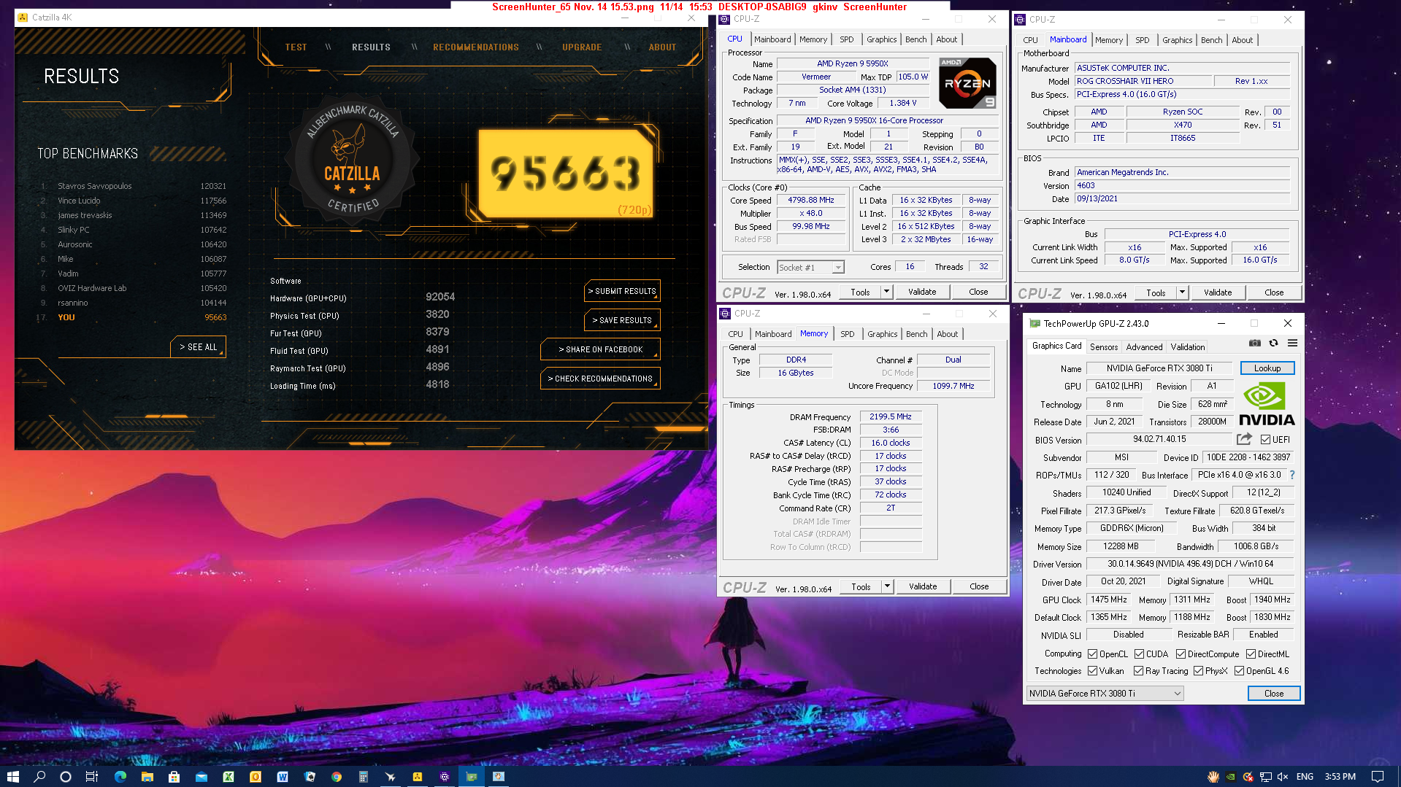Open the NVIDIA tray icon
Image resolution: width=1401 pixels, height=787 pixels.
pos(1230,777)
